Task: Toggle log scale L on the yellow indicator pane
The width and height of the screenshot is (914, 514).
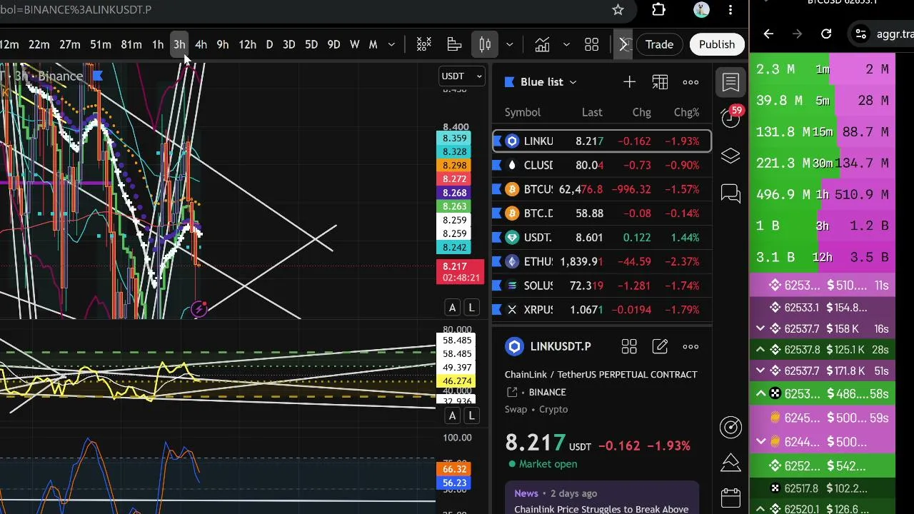Action: tap(471, 415)
